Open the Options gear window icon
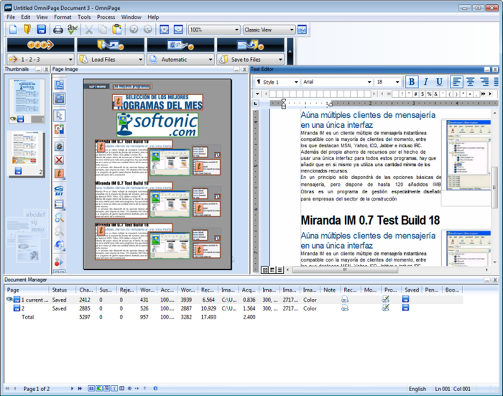Screen dimensions: 503x396 (164, 30)
